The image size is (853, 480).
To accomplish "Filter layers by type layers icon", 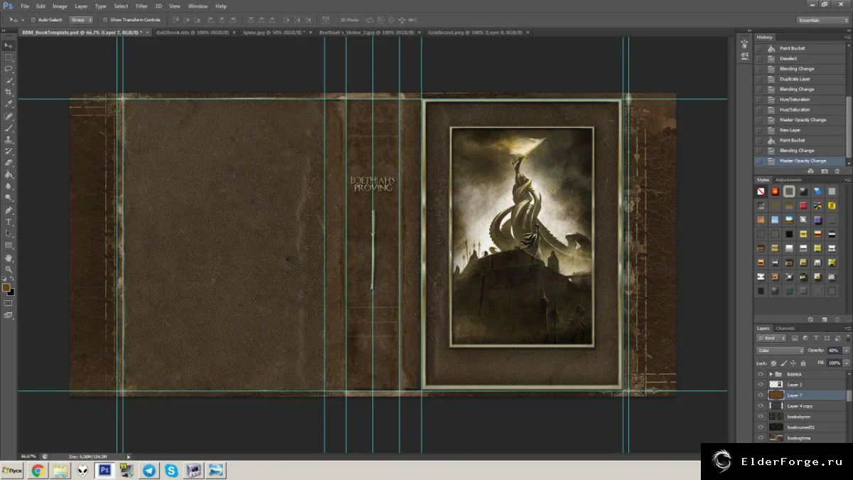I will tap(815, 338).
